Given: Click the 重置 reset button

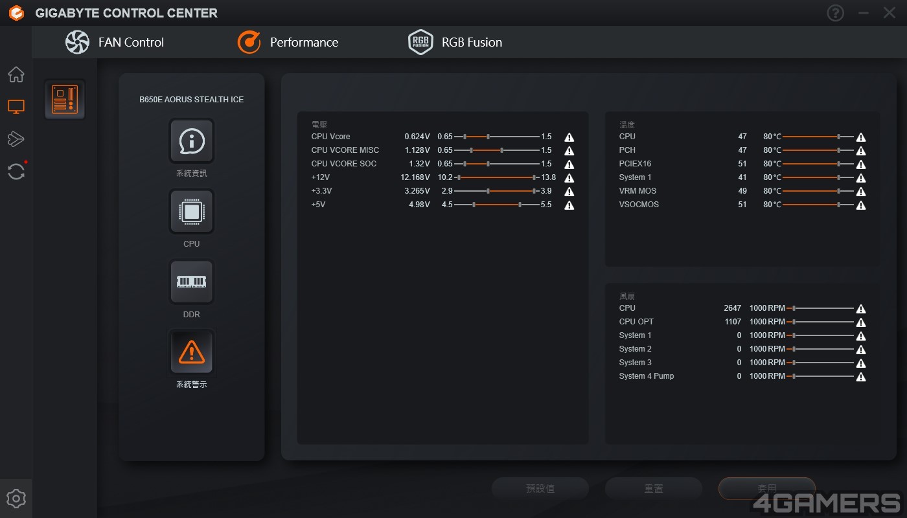Looking at the screenshot, I should tap(654, 489).
